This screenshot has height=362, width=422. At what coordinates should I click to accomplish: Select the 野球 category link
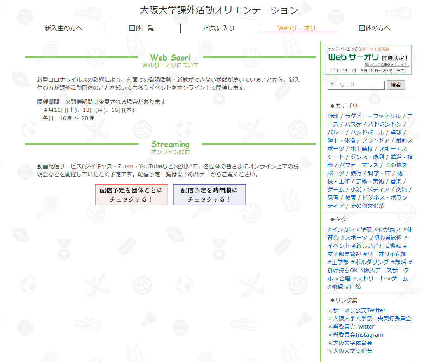(333, 116)
